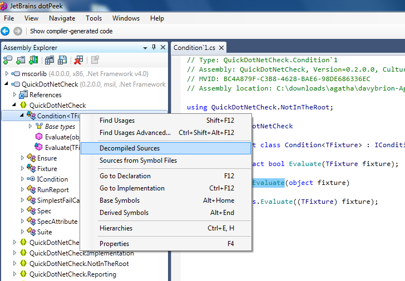Image resolution: width=405 pixels, height=281 pixels.
Task: Open Hierarchies from context menu
Action: click(166, 228)
